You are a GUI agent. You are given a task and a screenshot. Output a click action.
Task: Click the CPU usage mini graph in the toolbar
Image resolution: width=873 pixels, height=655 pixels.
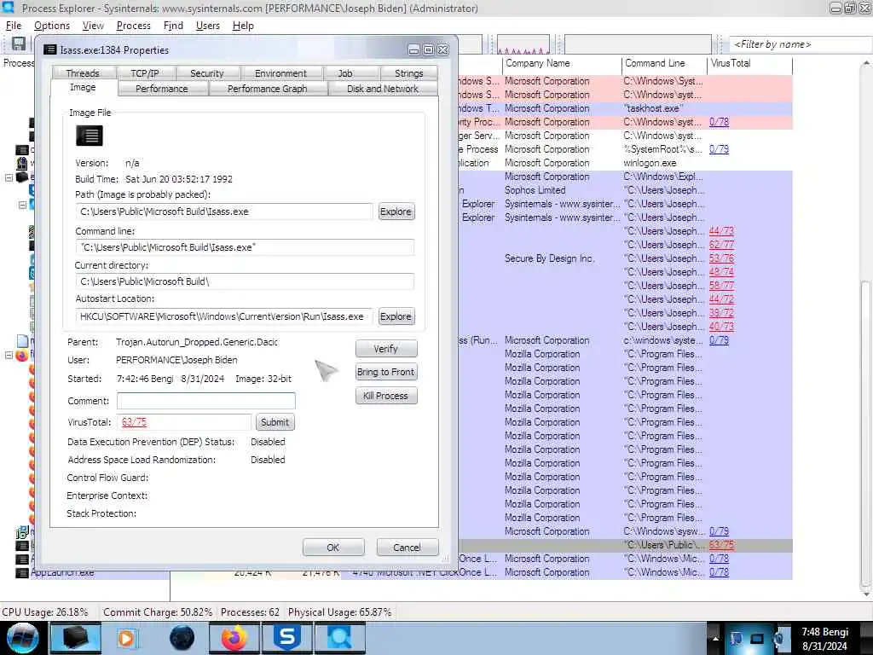coord(523,44)
